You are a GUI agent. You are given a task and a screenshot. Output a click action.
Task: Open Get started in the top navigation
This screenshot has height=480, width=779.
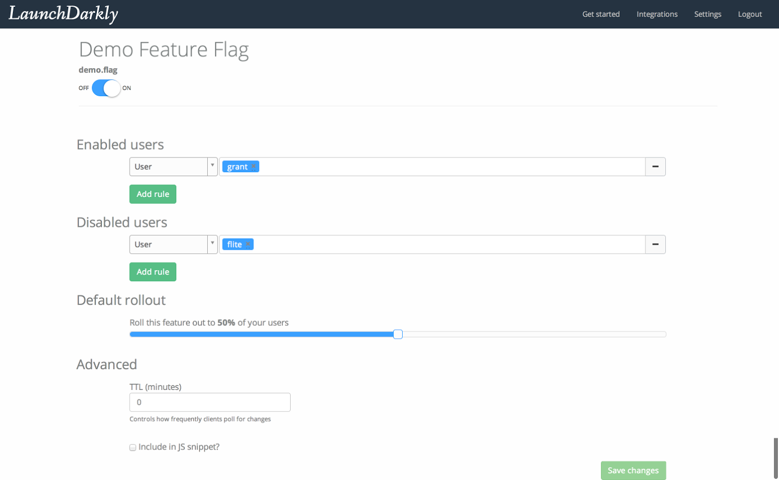(600, 14)
